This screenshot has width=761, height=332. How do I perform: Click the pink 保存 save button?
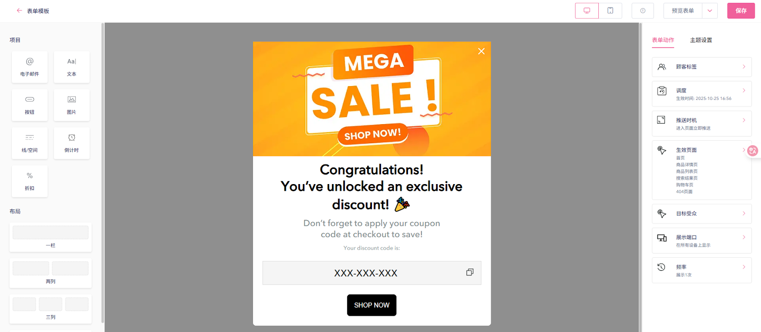click(x=741, y=10)
